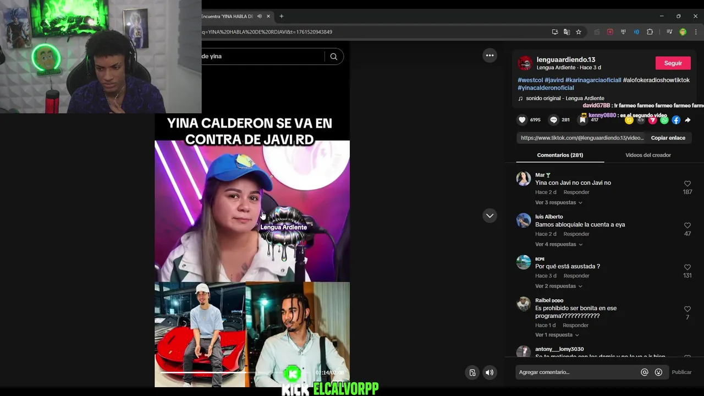Like Raibel's comment with heart
The width and height of the screenshot is (704, 396).
(687, 309)
